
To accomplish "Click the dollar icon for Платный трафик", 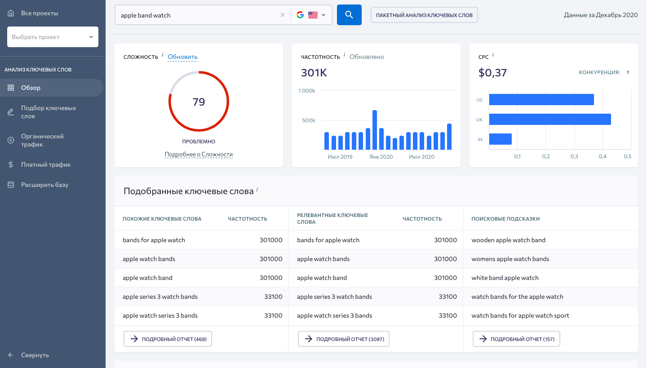I will (11, 164).
